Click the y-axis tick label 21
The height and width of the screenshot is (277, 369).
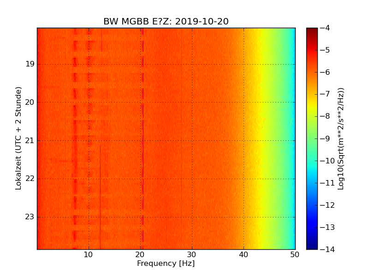[x=30, y=141]
